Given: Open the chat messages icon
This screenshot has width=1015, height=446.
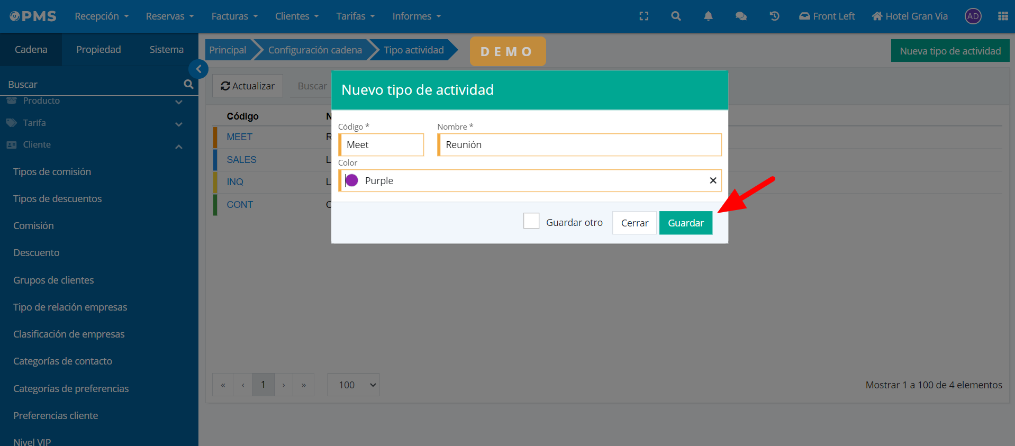Looking at the screenshot, I should tap(741, 16).
